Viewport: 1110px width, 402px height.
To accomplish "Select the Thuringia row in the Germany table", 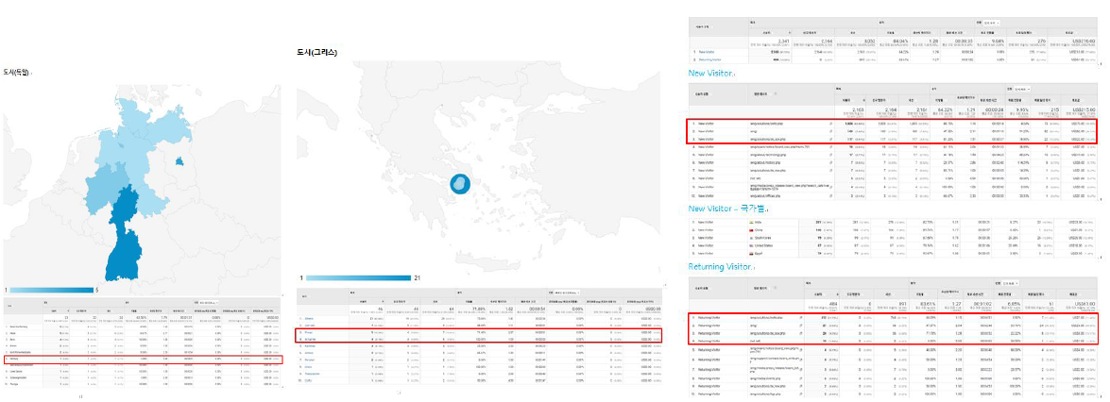I will 143,384.
